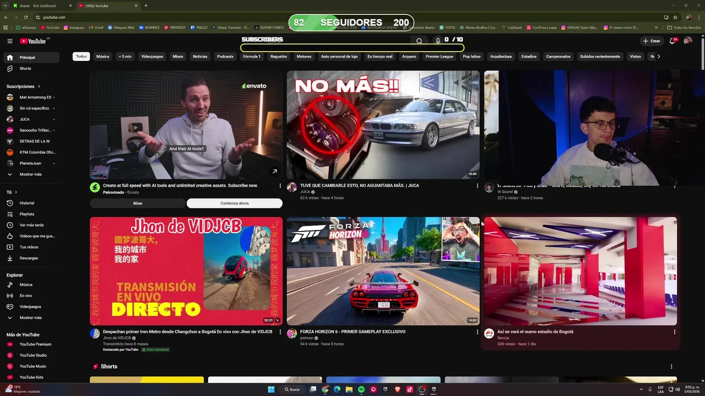705x396 pixels.
Task: Show next category chips arrow
Action: [x=658, y=56]
